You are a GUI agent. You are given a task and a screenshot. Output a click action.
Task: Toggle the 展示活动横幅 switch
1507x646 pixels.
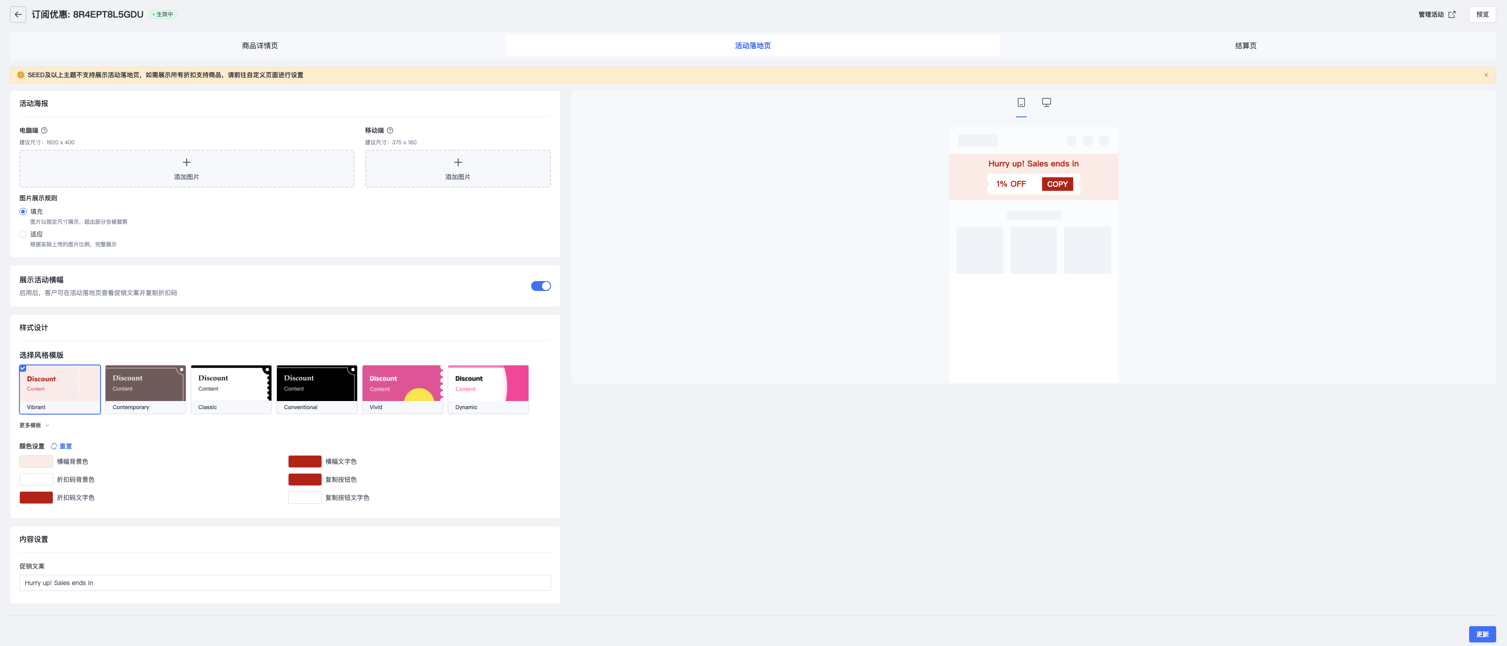click(x=541, y=286)
